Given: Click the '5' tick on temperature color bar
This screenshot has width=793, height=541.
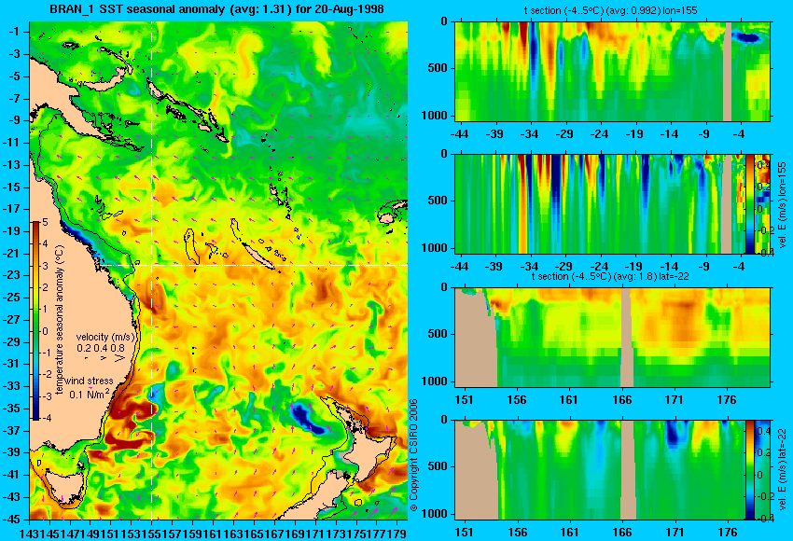Looking at the screenshot, I should coord(45,222).
